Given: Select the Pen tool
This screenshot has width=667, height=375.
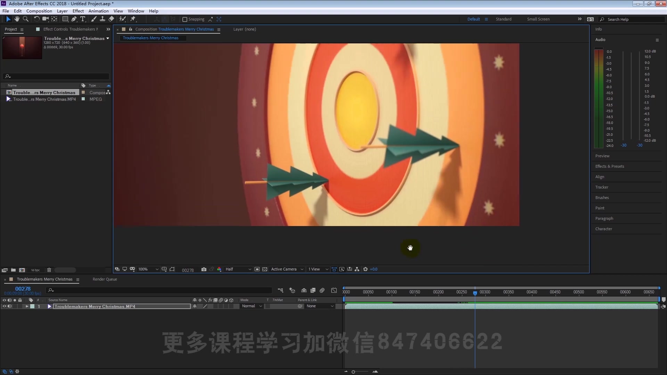Looking at the screenshot, I should (x=74, y=19).
